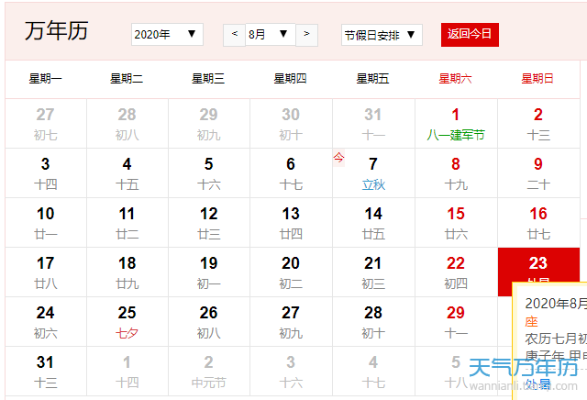This screenshot has width=587, height=400.
Task: Select greyed July 30 初十
Action: [291, 124]
